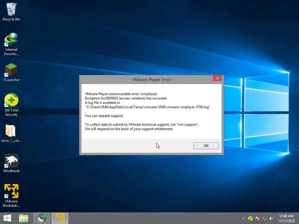
Task: Click the 'Exception 0xc0000005 (access violation)' line
Action: click(126, 98)
